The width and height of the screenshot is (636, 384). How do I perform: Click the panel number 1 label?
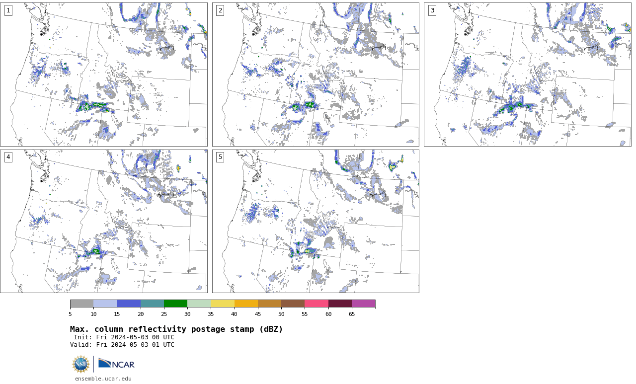pyautogui.click(x=8, y=10)
